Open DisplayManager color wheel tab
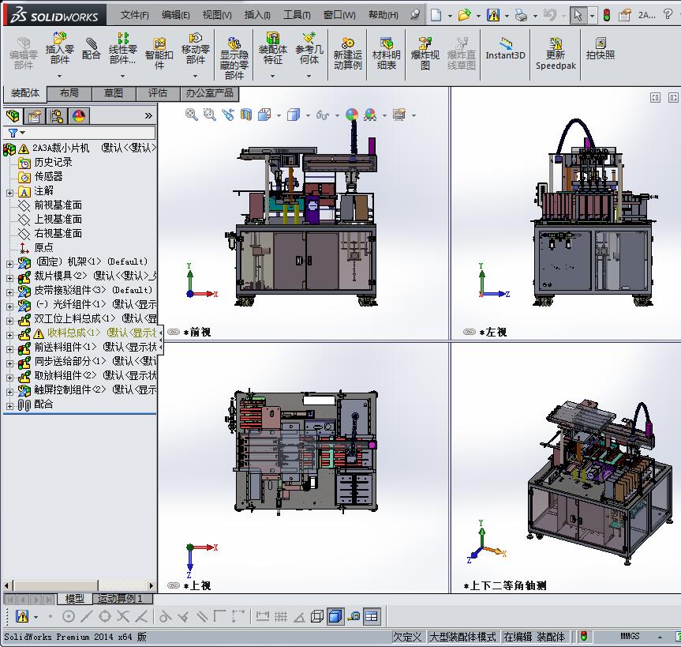 point(79,116)
